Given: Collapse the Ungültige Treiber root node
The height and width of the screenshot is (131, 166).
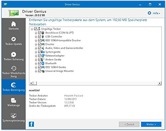Looking at the screenshot, I should click(x=32, y=29).
